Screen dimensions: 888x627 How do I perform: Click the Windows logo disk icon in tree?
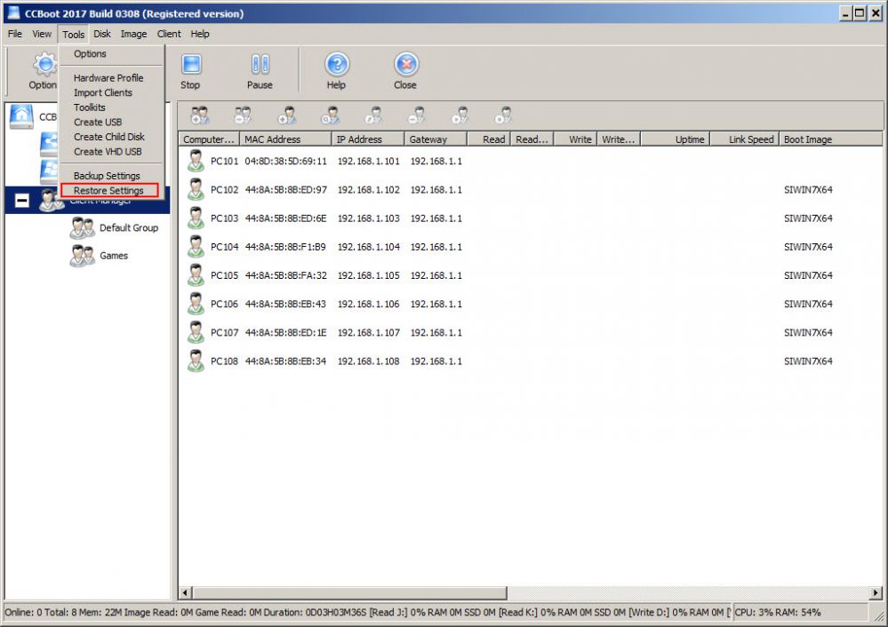[49, 171]
